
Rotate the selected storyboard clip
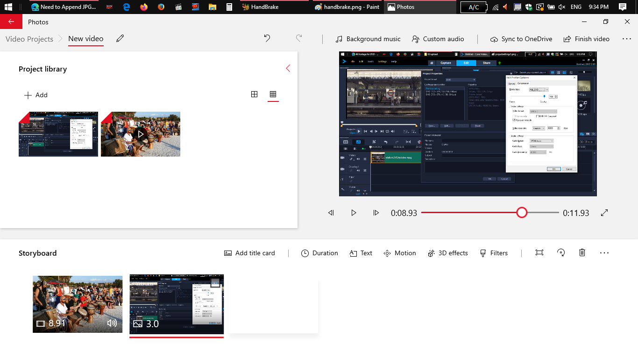click(561, 253)
